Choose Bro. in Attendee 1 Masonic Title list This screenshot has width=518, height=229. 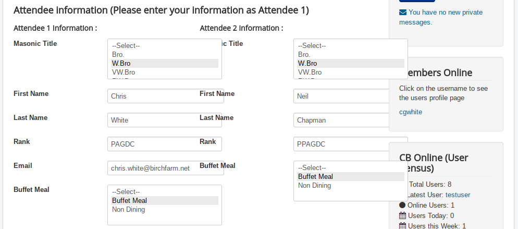click(x=164, y=54)
